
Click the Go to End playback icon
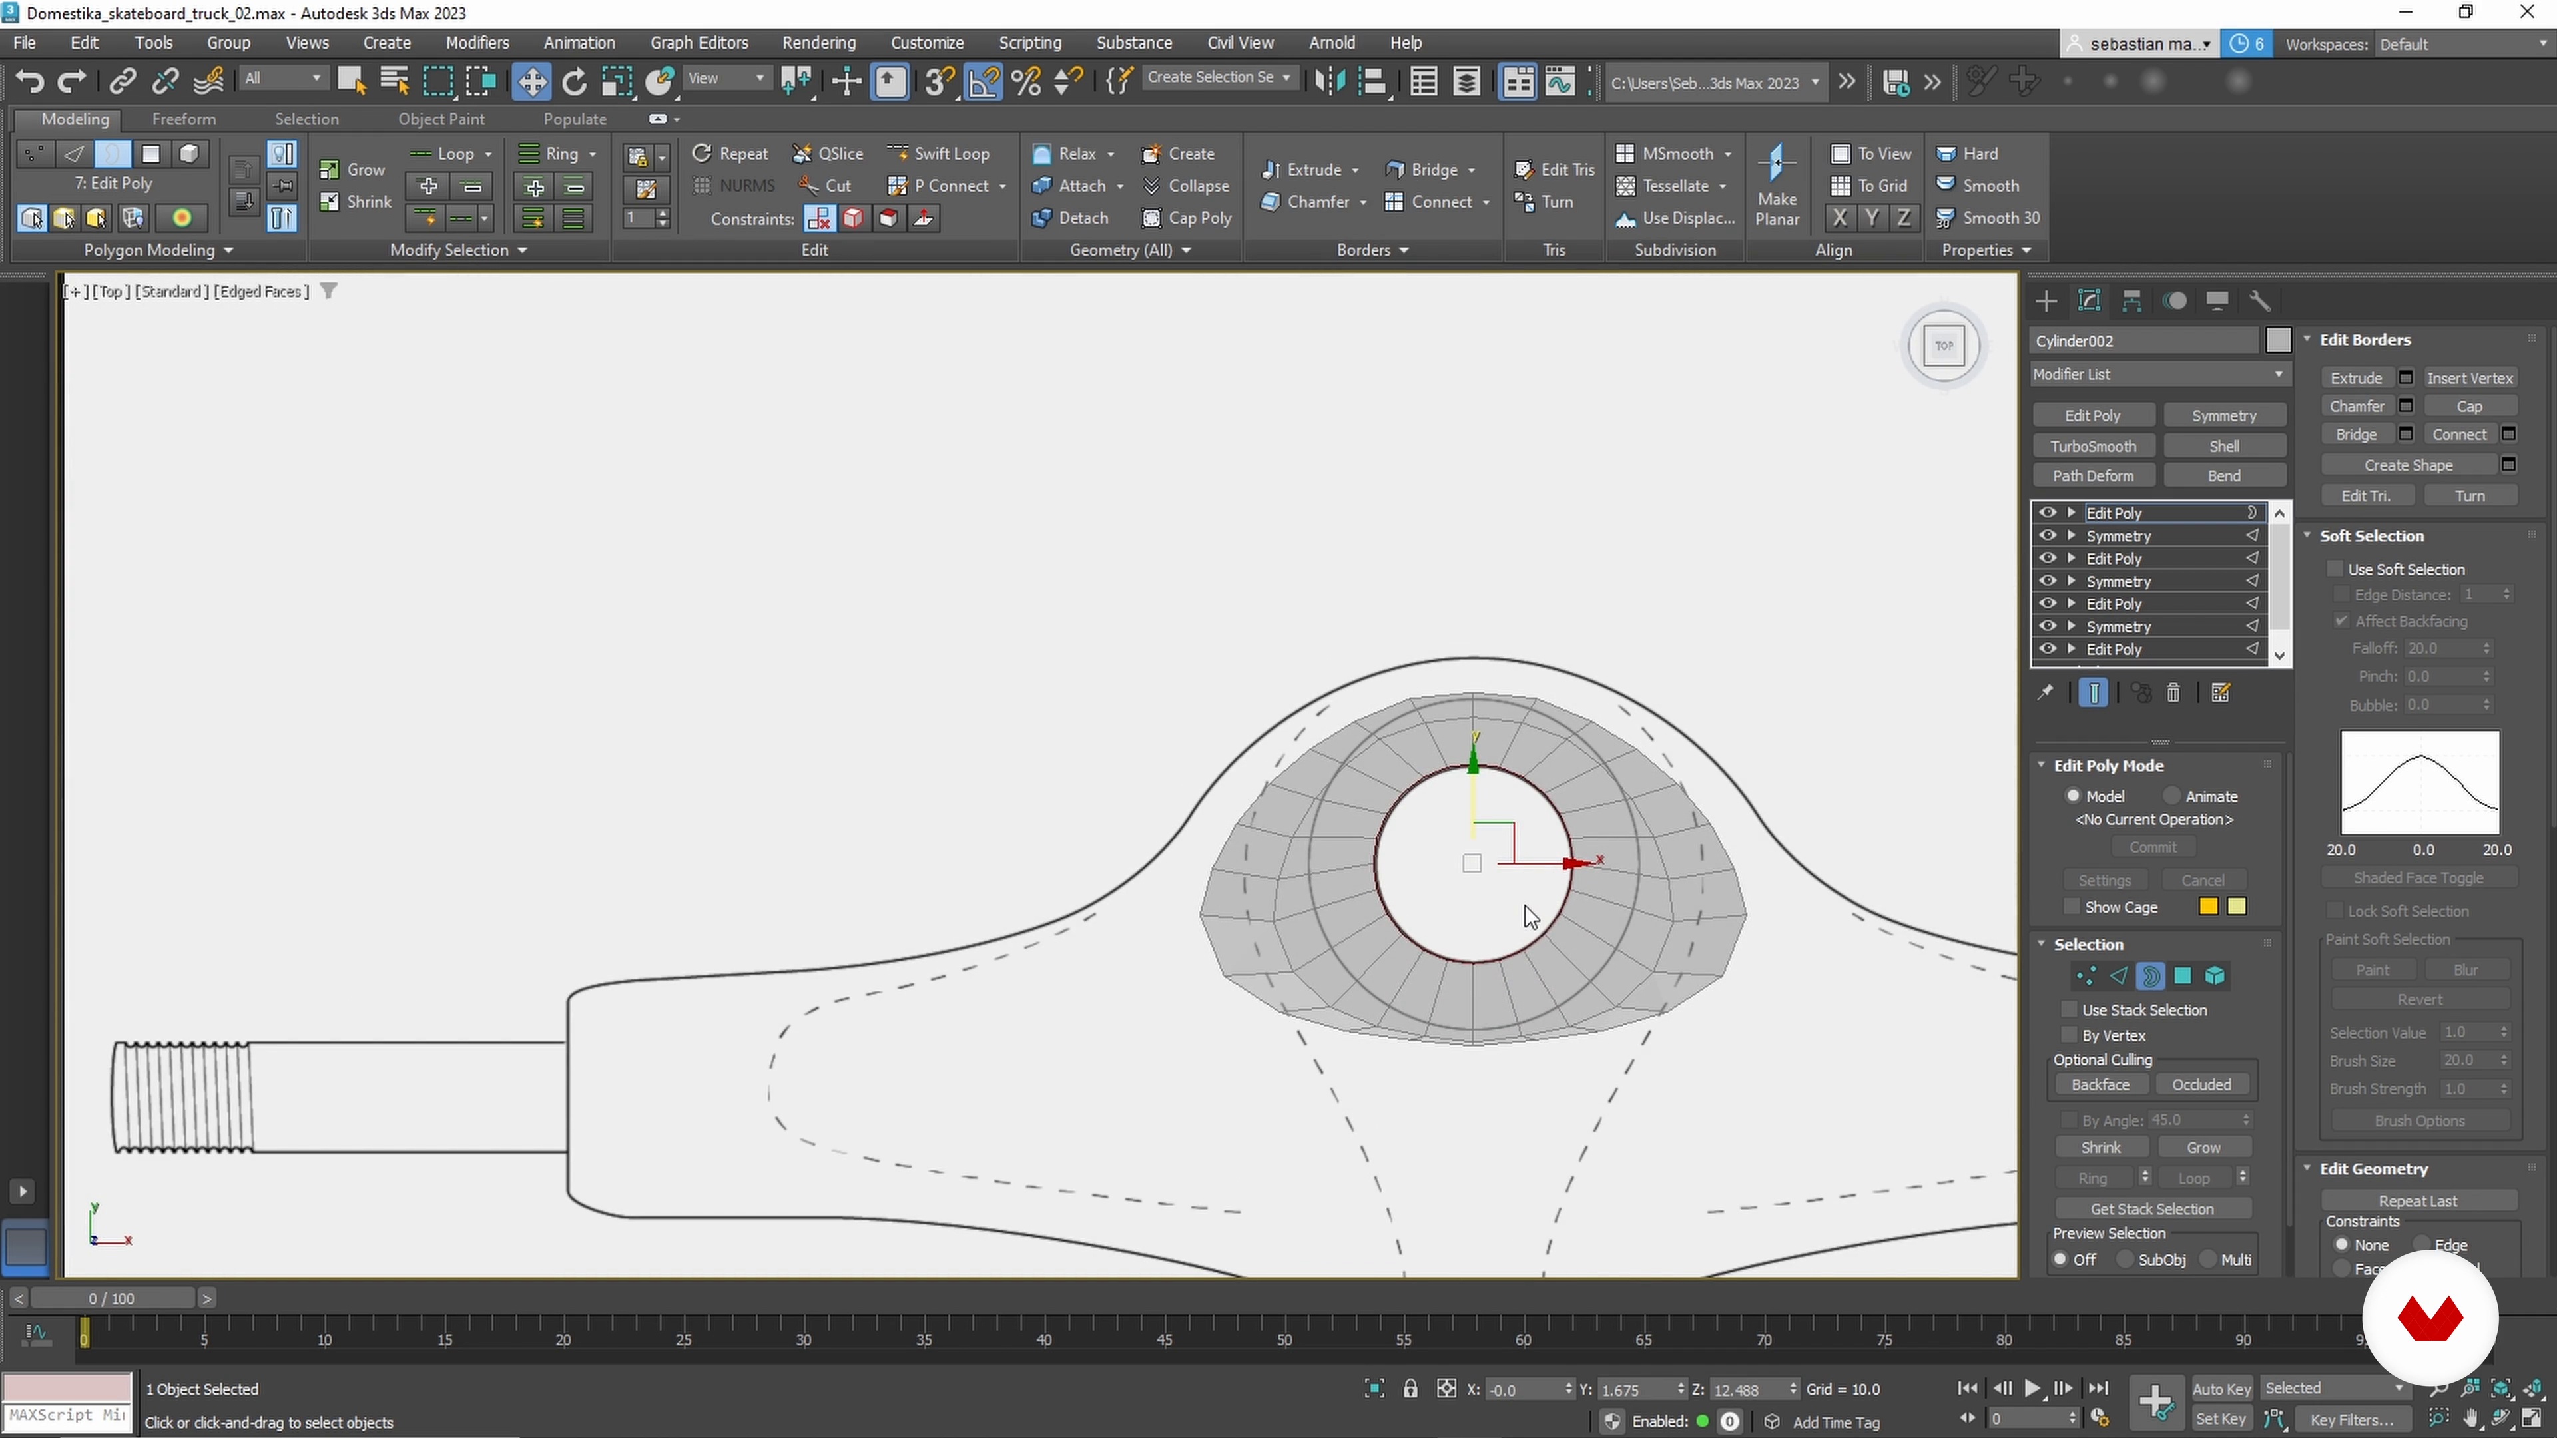tap(2098, 1389)
